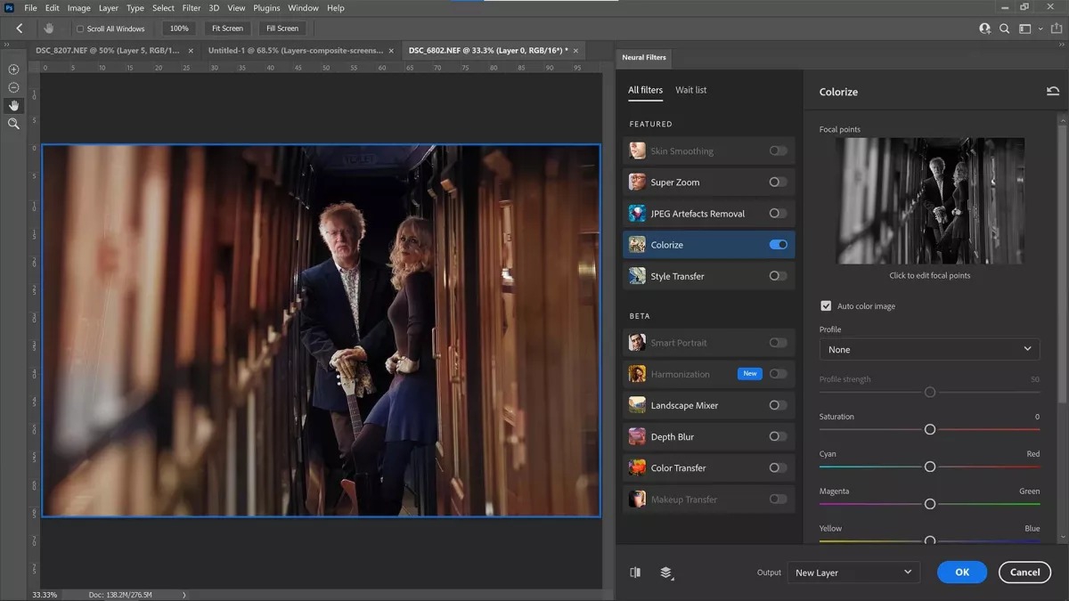Switch to the Wait list tab
Image resolution: width=1069 pixels, height=601 pixels.
pos(690,90)
